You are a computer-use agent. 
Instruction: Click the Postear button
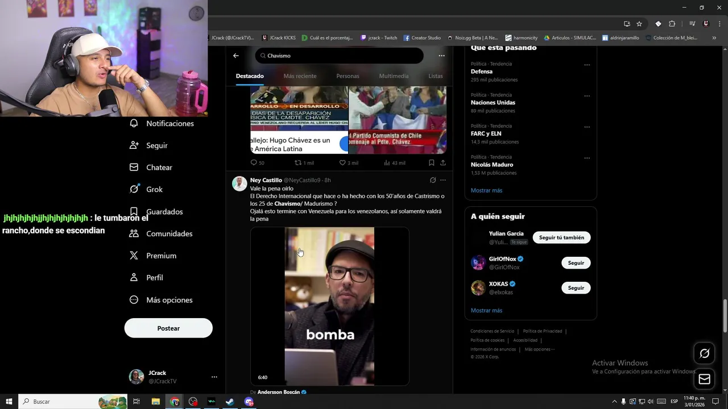point(168,328)
